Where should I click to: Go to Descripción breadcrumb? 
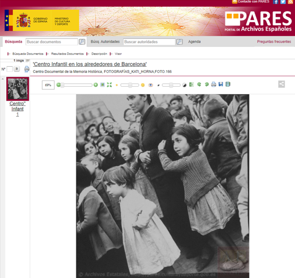[99, 54]
